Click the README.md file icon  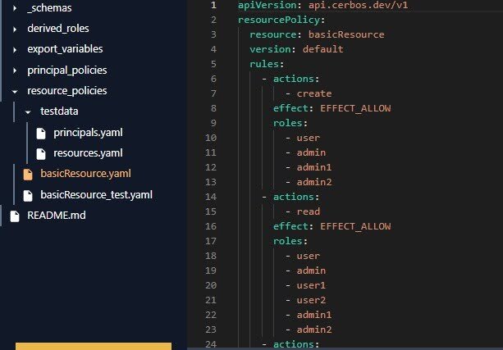tap(15, 216)
